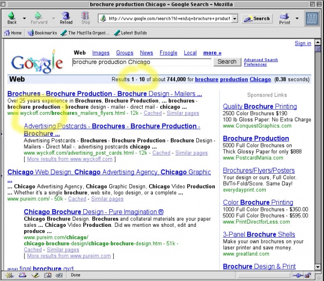Viewport: 324px width, 281px height.
Task: Open IRC chat icon in status bar
Action: tap(59, 275)
